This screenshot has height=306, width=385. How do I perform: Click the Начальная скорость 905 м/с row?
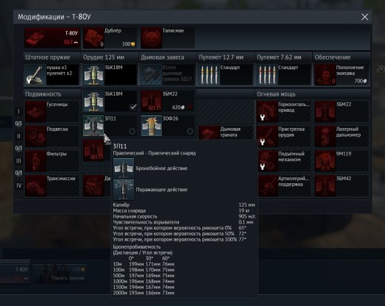coord(184,216)
